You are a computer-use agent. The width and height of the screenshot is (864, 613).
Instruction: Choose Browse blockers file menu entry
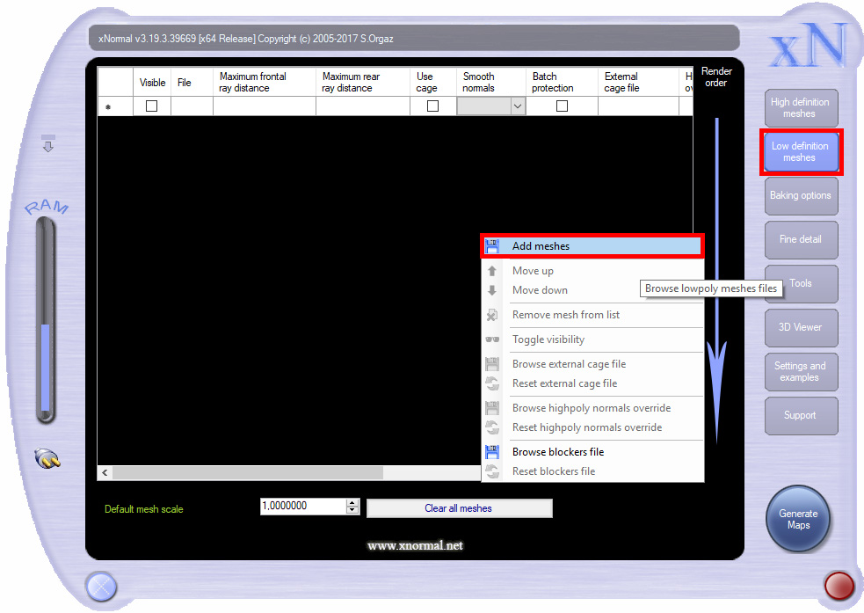coord(558,452)
